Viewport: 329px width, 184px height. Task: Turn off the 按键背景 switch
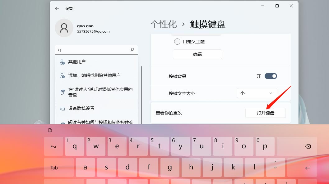[x=271, y=76]
